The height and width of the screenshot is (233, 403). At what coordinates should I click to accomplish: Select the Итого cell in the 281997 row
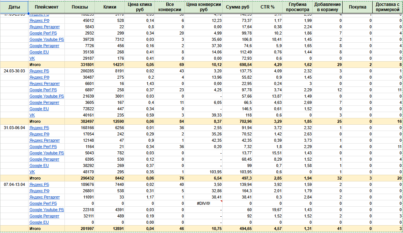(47, 229)
